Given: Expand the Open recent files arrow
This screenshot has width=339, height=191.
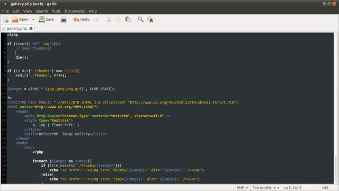Looking at the screenshot, I should 33,20.
